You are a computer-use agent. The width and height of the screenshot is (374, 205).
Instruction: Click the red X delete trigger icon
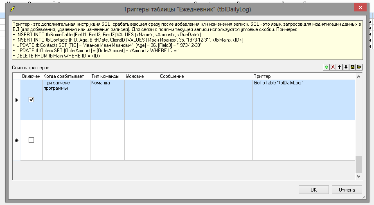click(x=333, y=67)
